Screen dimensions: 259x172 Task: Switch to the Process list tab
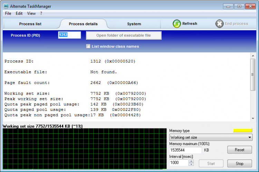[x=30, y=24]
